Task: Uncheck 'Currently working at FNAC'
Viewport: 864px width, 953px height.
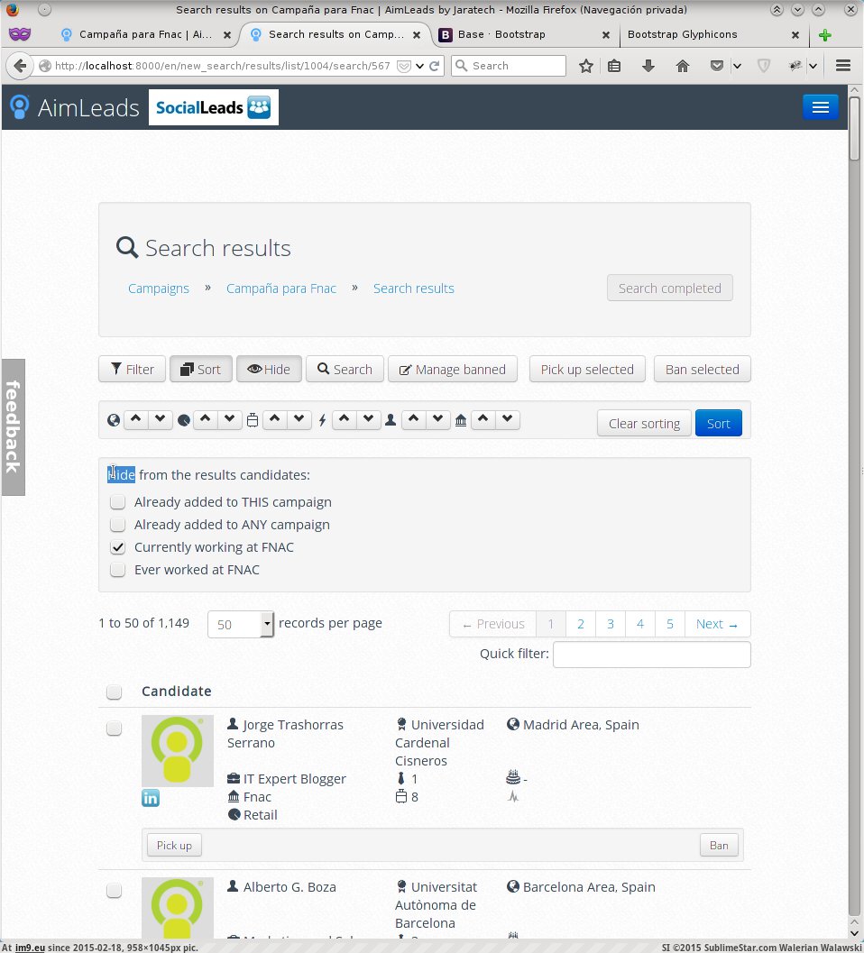Action: click(117, 547)
